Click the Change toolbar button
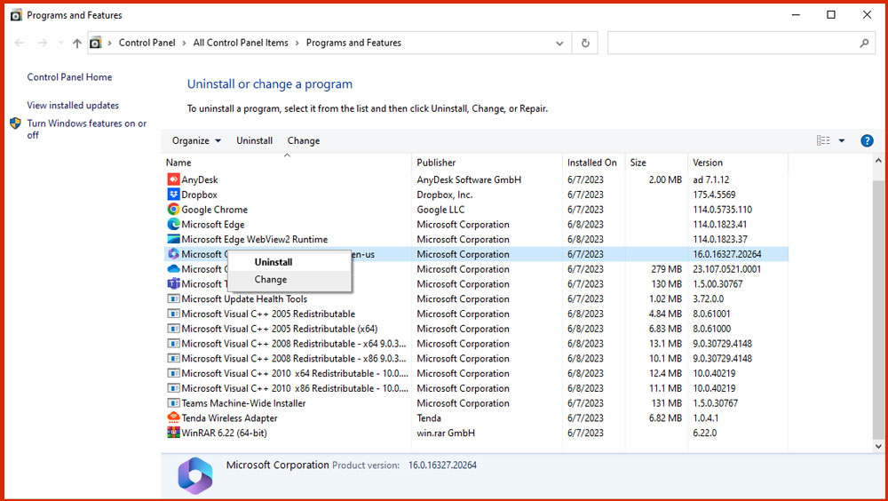888x501 pixels. pyautogui.click(x=304, y=140)
